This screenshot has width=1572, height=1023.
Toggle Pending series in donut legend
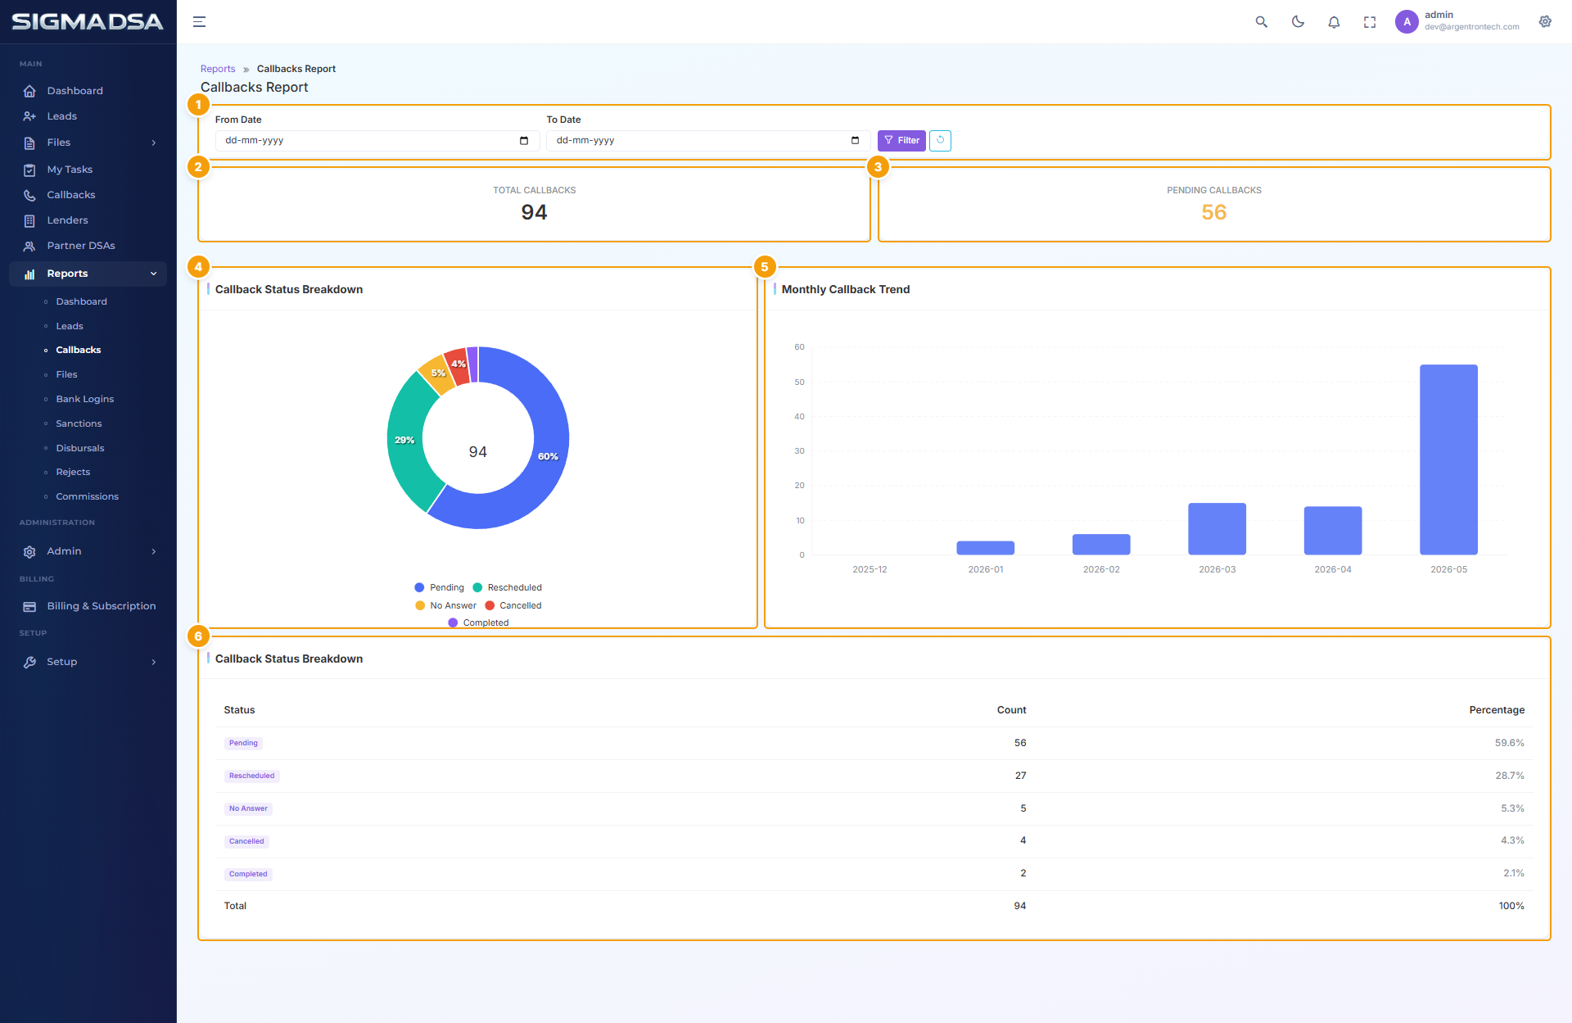pos(439,587)
